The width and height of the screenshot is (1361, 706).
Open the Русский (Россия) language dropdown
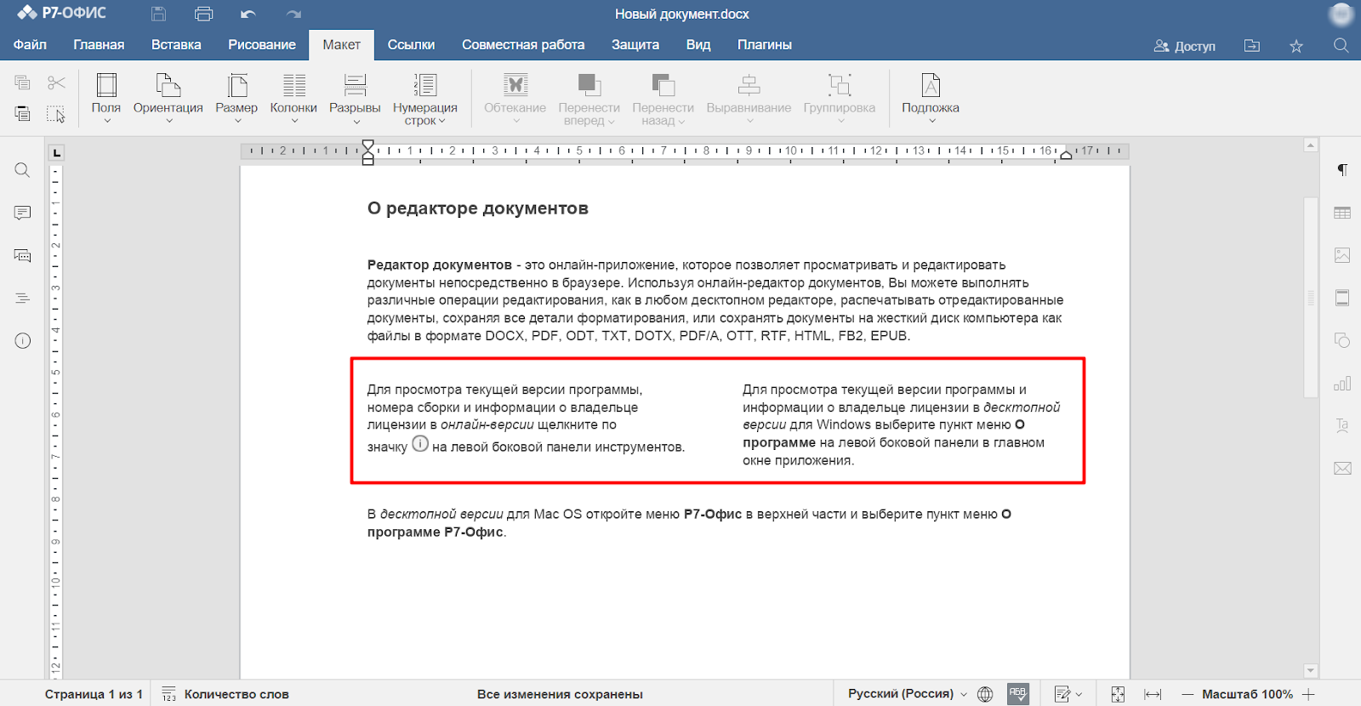point(908,694)
